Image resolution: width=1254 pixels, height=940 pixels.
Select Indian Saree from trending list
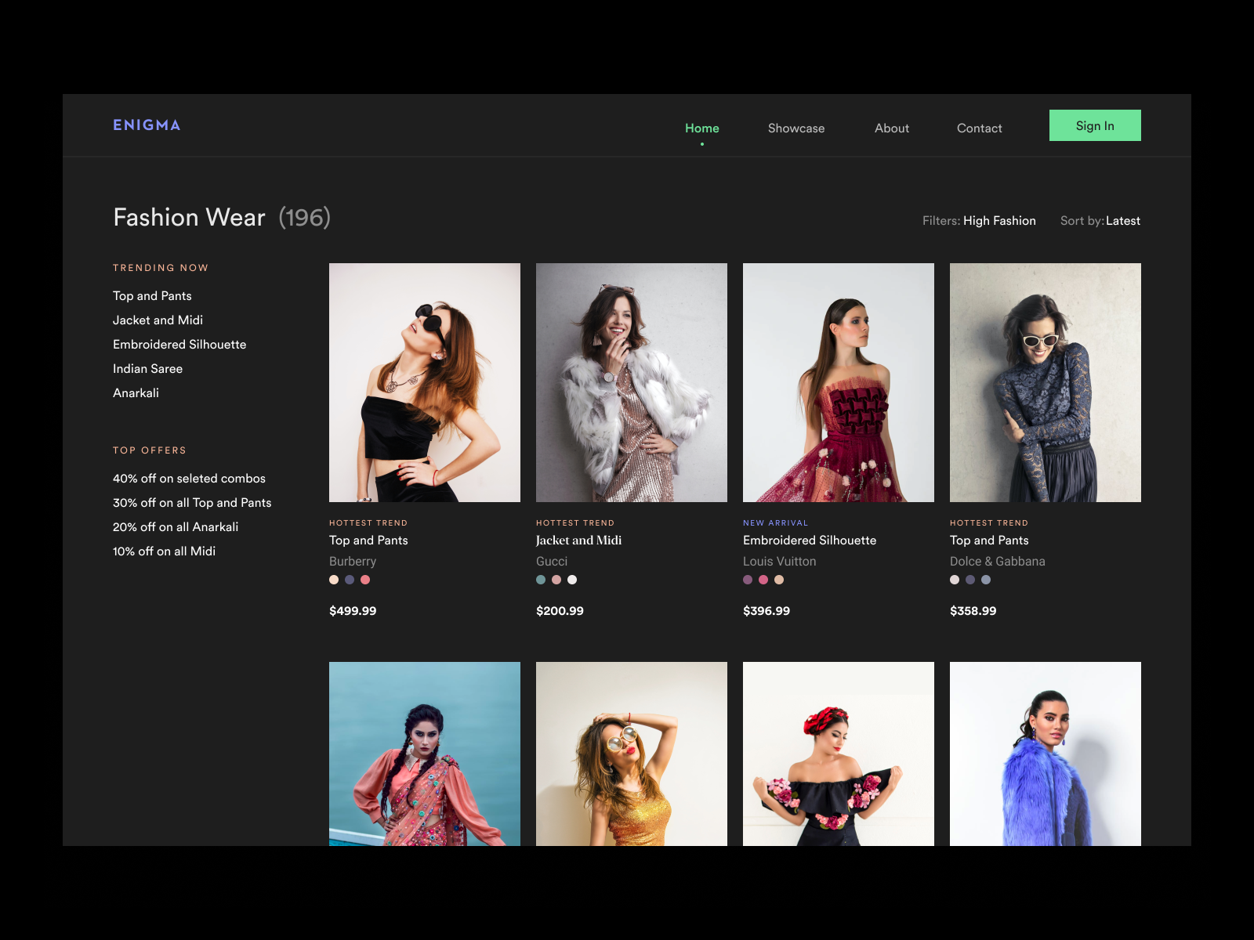coord(147,368)
